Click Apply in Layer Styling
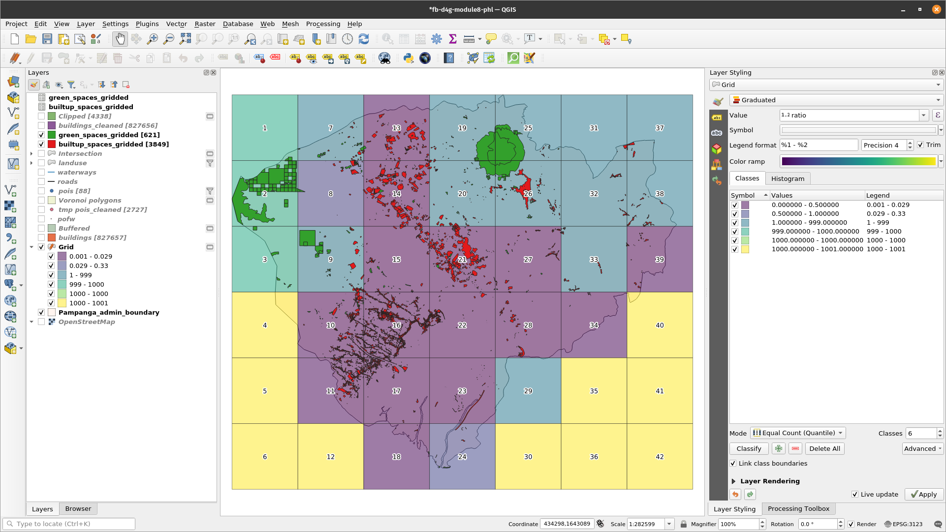 924,495
